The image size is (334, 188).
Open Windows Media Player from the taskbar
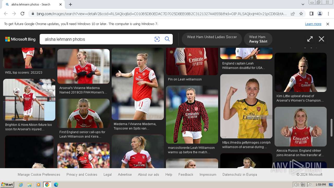38,185
